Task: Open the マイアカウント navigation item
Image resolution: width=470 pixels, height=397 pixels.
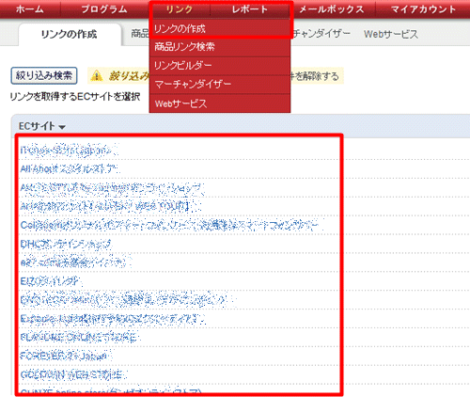Action: point(423,9)
